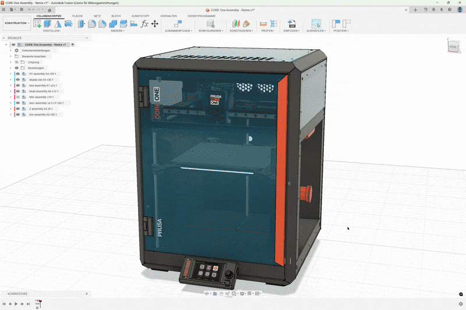Select the Revolve tool icon
Viewport: 466px width, 310px height.
pyautogui.click(x=58, y=24)
